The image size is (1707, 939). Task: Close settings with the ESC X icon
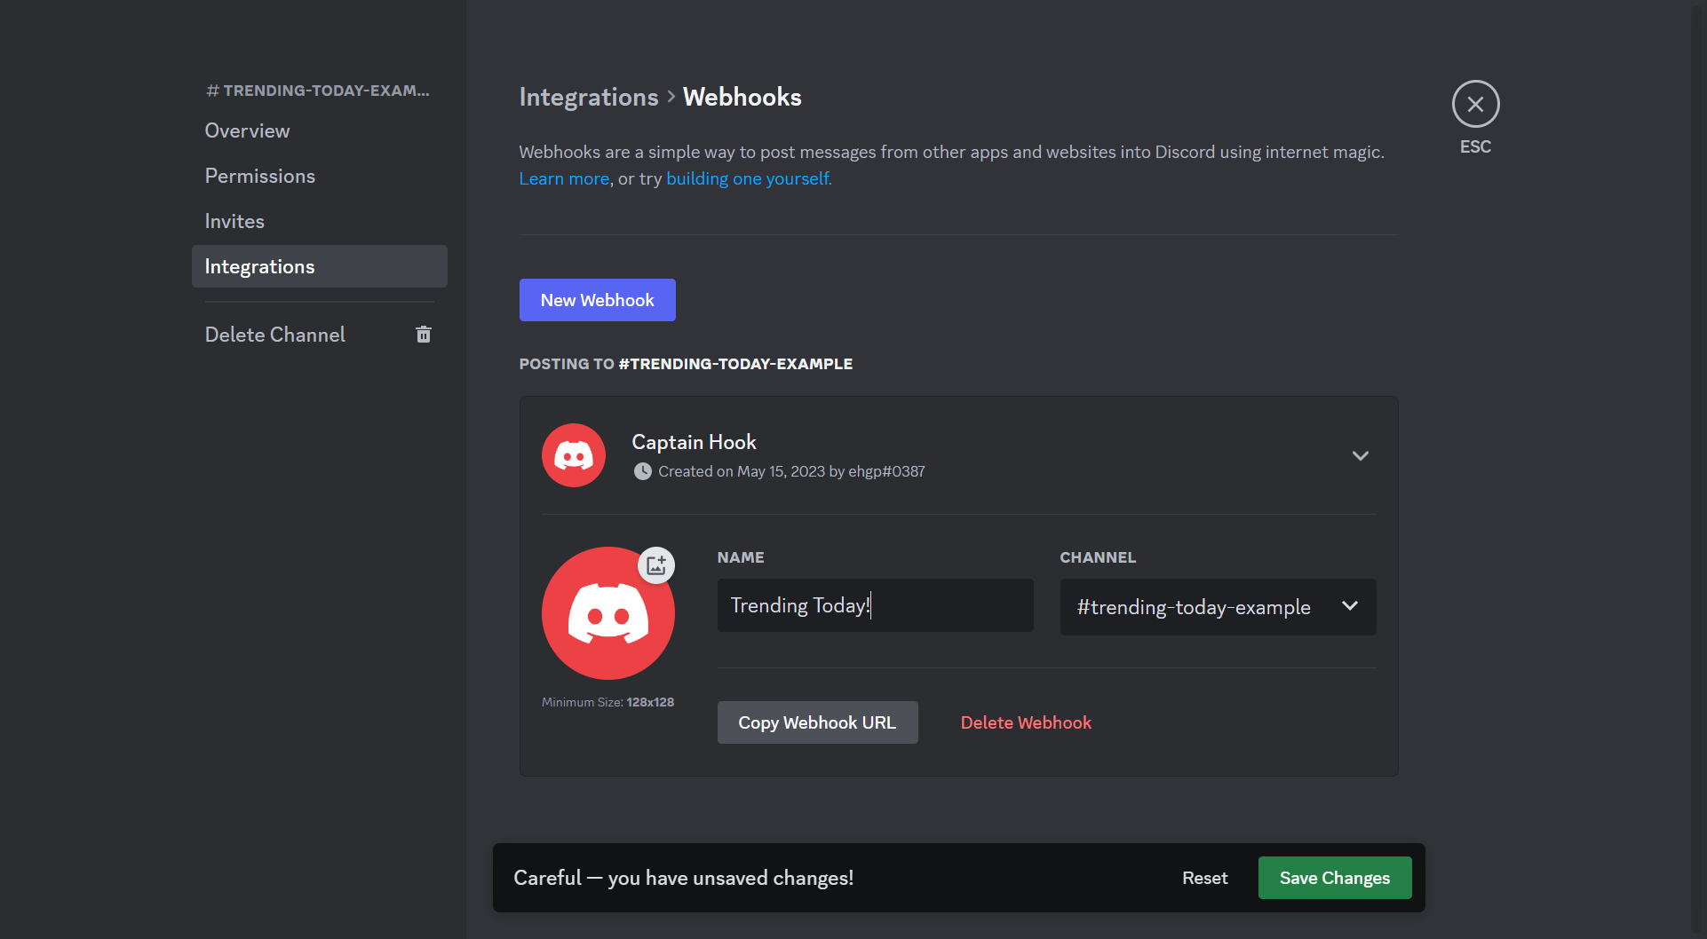click(x=1475, y=105)
